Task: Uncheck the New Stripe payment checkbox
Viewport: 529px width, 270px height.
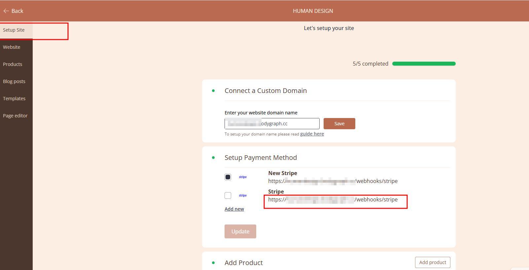Action: (x=228, y=177)
